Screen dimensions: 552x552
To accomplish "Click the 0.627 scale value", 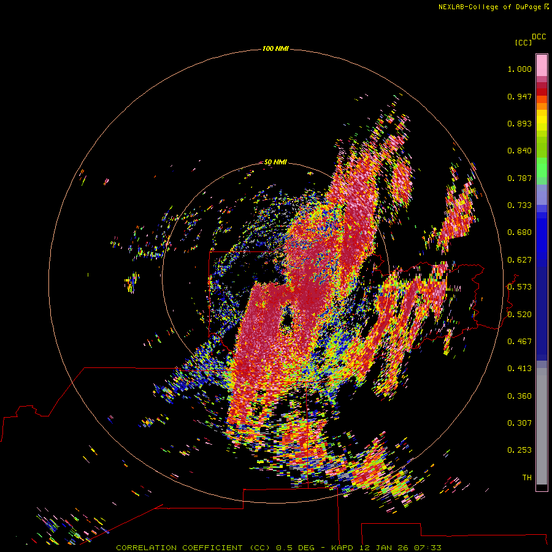I will point(519,260).
